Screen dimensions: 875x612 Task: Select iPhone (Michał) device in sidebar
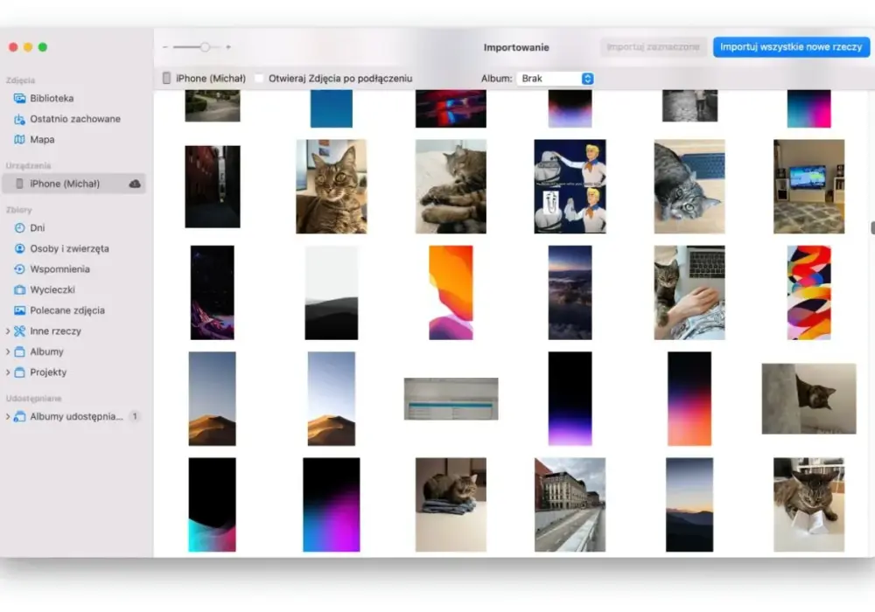[x=73, y=184]
